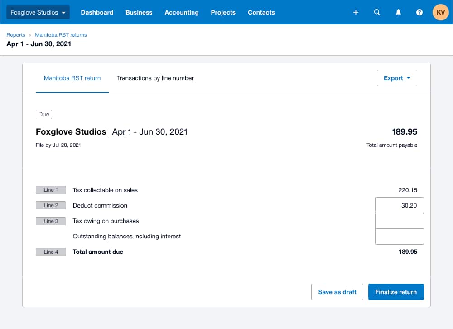Focus Outstanding balances including interest input
This screenshot has width=453, height=329.
(399, 237)
